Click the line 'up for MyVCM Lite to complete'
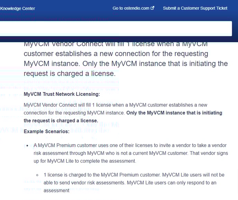This screenshot has width=238, height=200. [x=85, y=161]
